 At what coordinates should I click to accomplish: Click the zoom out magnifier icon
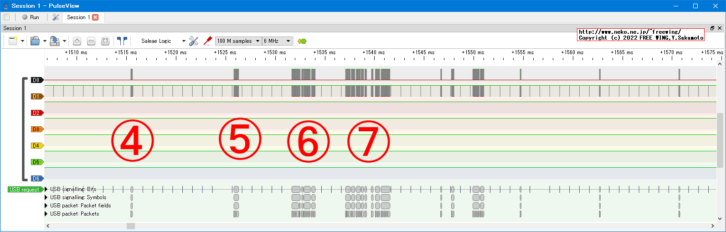(91, 41)
